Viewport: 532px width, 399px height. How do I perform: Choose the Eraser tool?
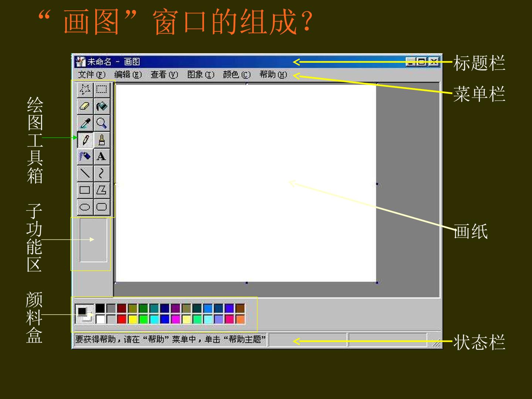coord(85,106)
